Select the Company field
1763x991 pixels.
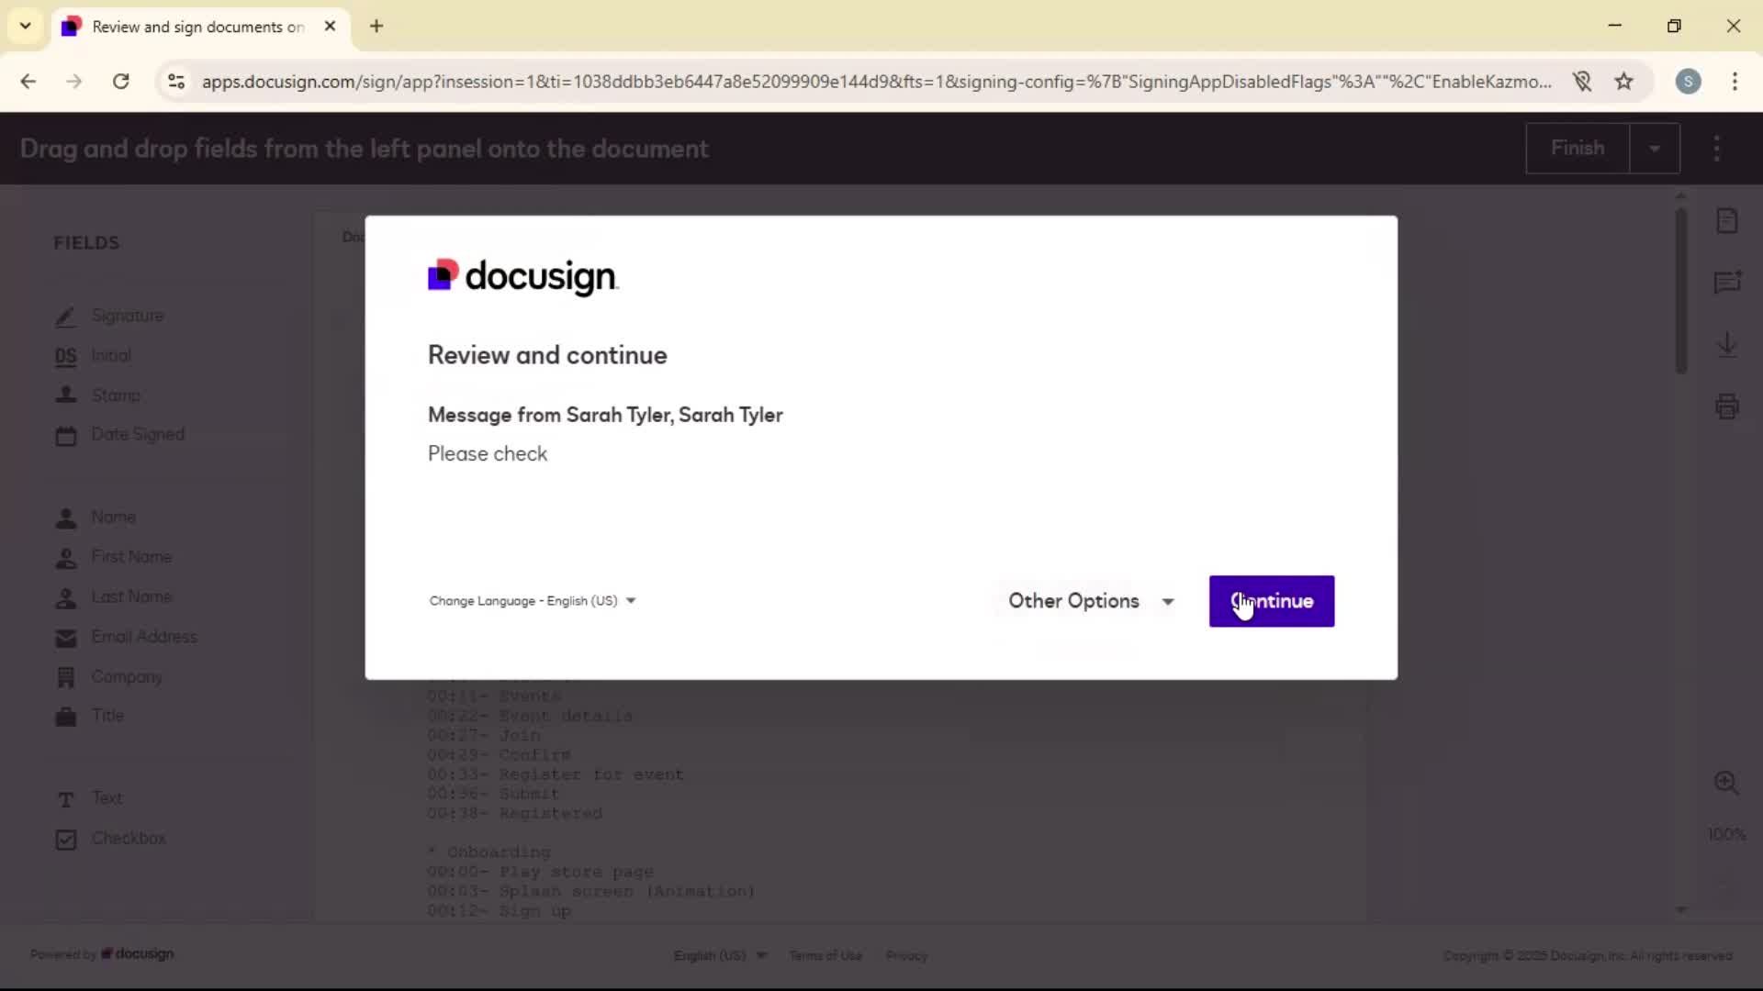(108, 677)
